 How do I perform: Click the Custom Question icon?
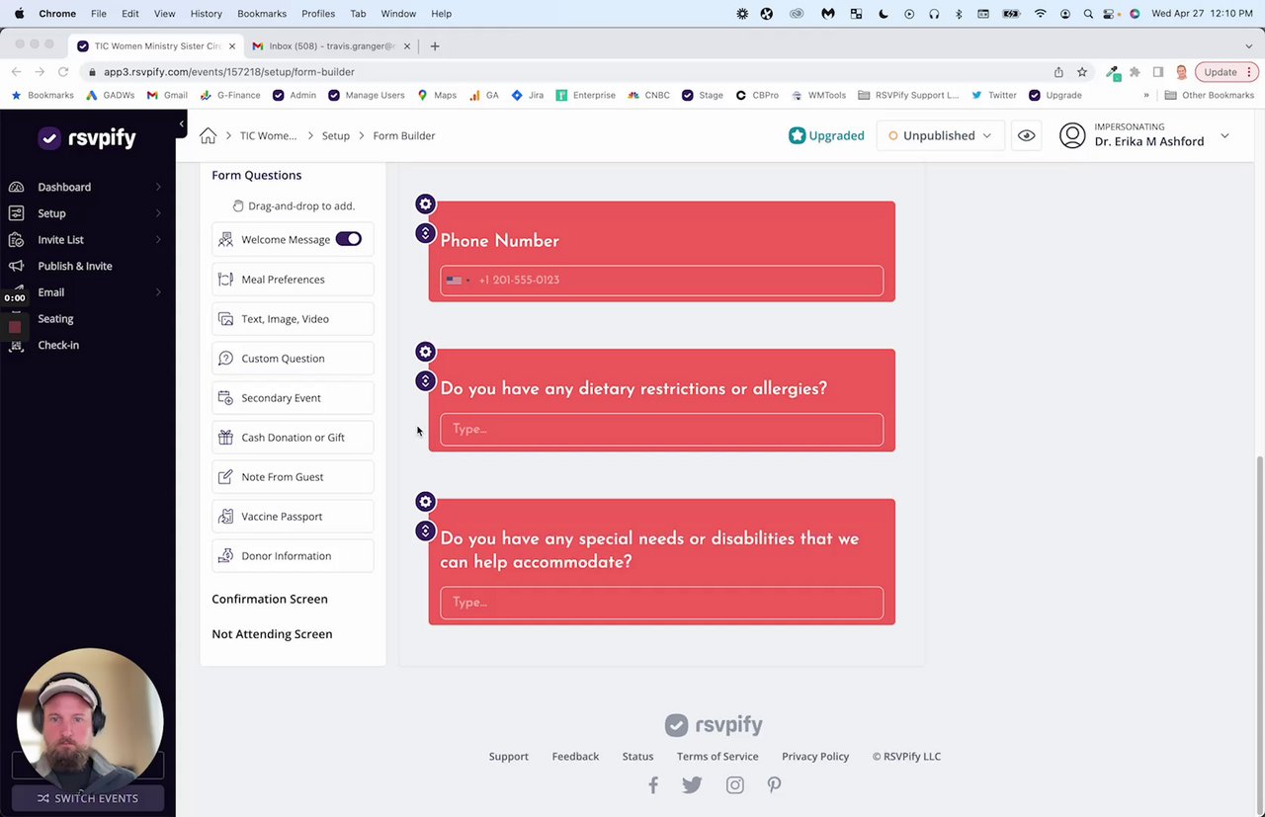[x=225, y=359]
